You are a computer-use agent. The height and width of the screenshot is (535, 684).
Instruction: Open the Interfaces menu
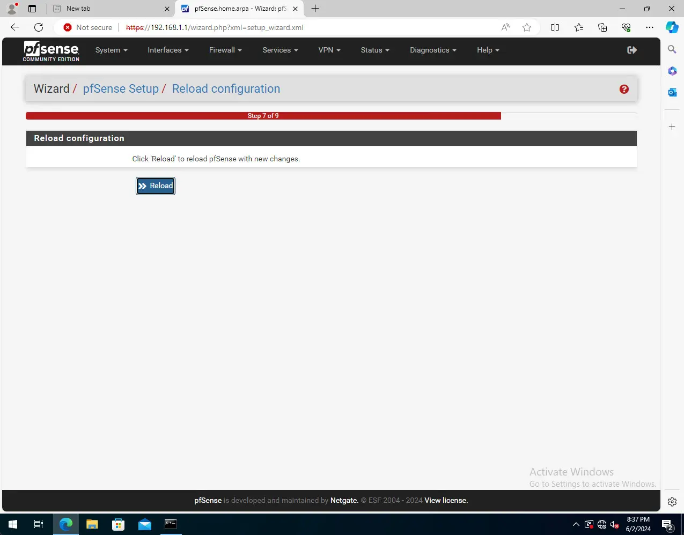[x=168, y=50]
